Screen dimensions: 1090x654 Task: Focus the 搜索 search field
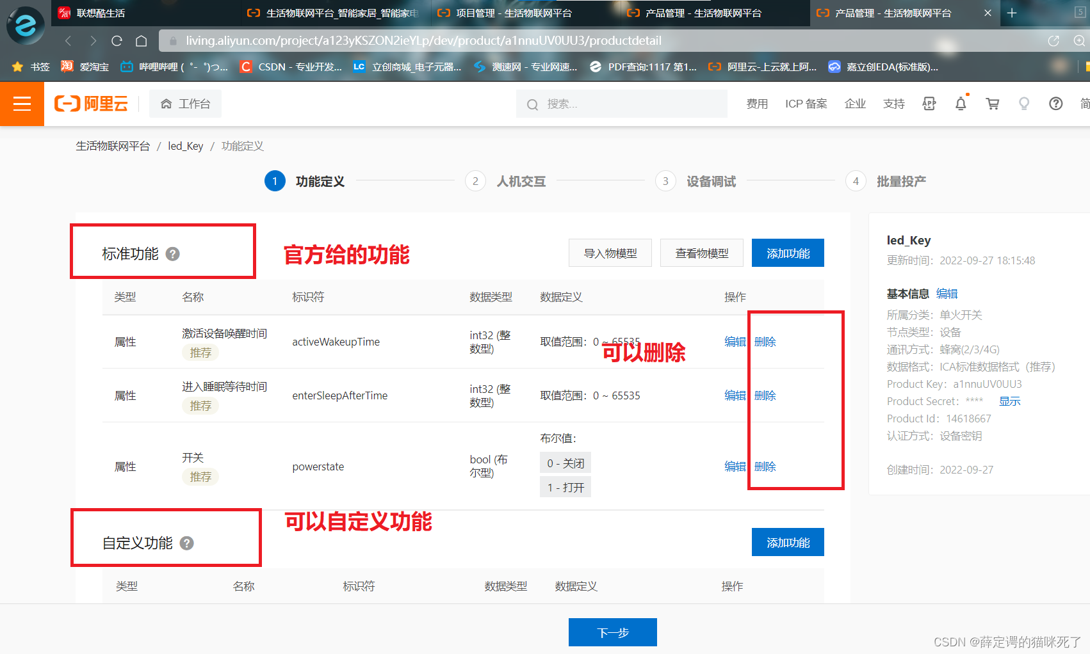[x=621, y=104]
